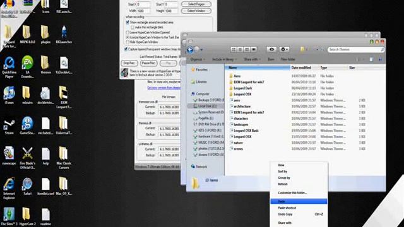The image size is (404, 227).
Task: Check Hide HyperCam Window option
Action: pos(128,42)
